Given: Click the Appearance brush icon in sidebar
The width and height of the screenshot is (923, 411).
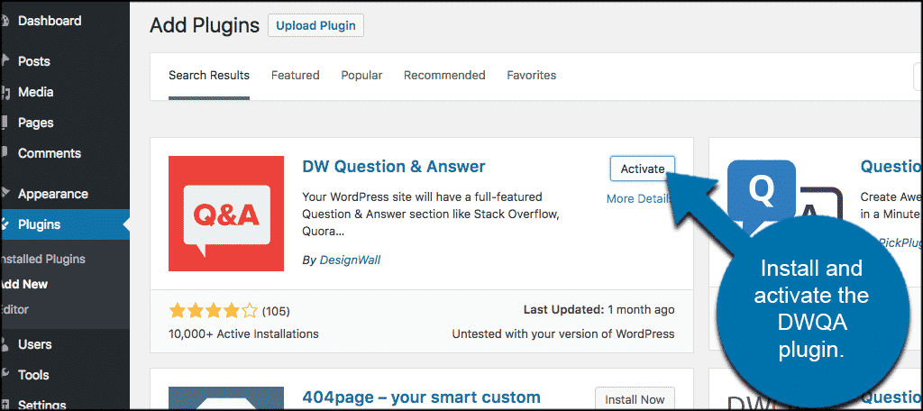Looking at the screenshot, I should tap(5, 194).
